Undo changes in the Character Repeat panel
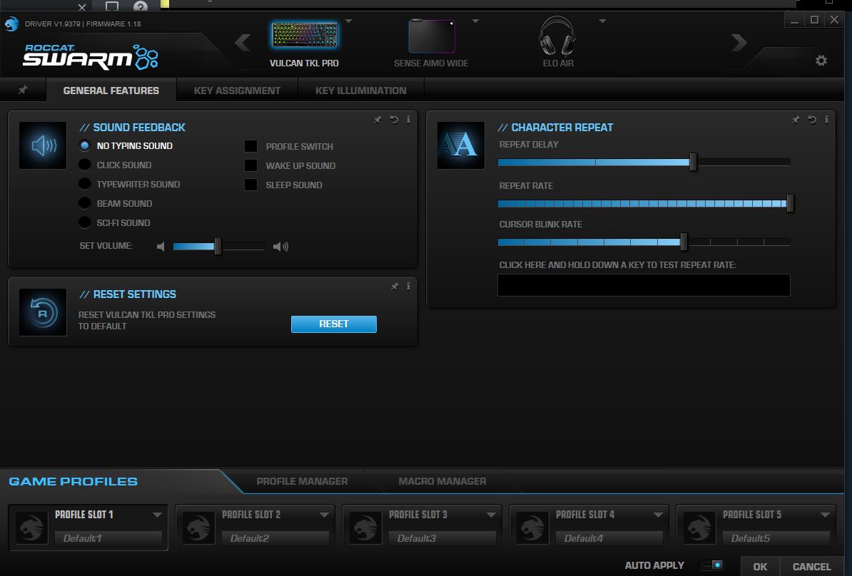Image resolution: width=852 pixels, height=576 pixels. click(812, 120)
